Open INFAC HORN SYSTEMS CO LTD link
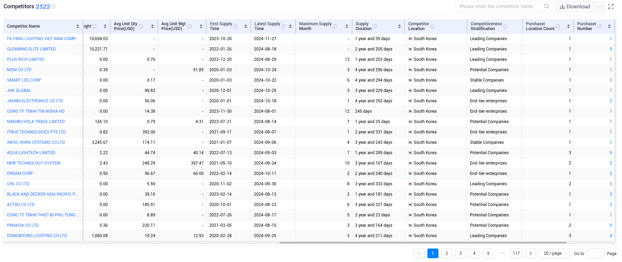Screen dimensions: 622x262 pyautogui.click(x=36, y=142)
